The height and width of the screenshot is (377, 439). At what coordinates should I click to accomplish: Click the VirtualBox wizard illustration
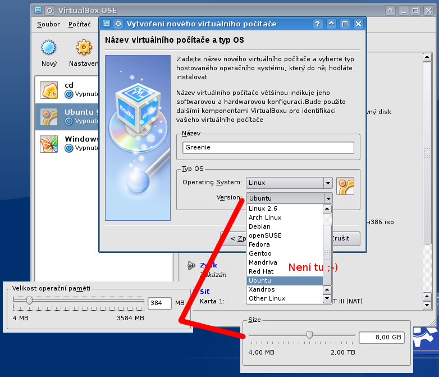click(138, 138)
